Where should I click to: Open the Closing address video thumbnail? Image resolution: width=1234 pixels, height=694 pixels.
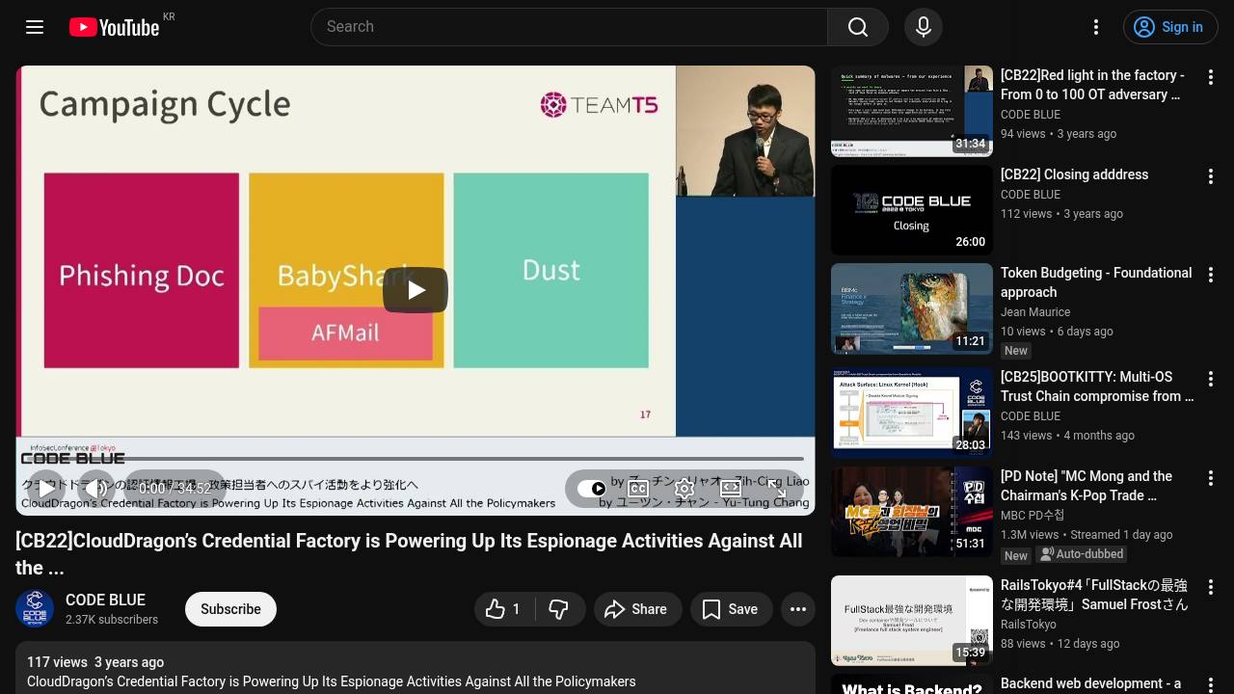click(x=912, y=210)
